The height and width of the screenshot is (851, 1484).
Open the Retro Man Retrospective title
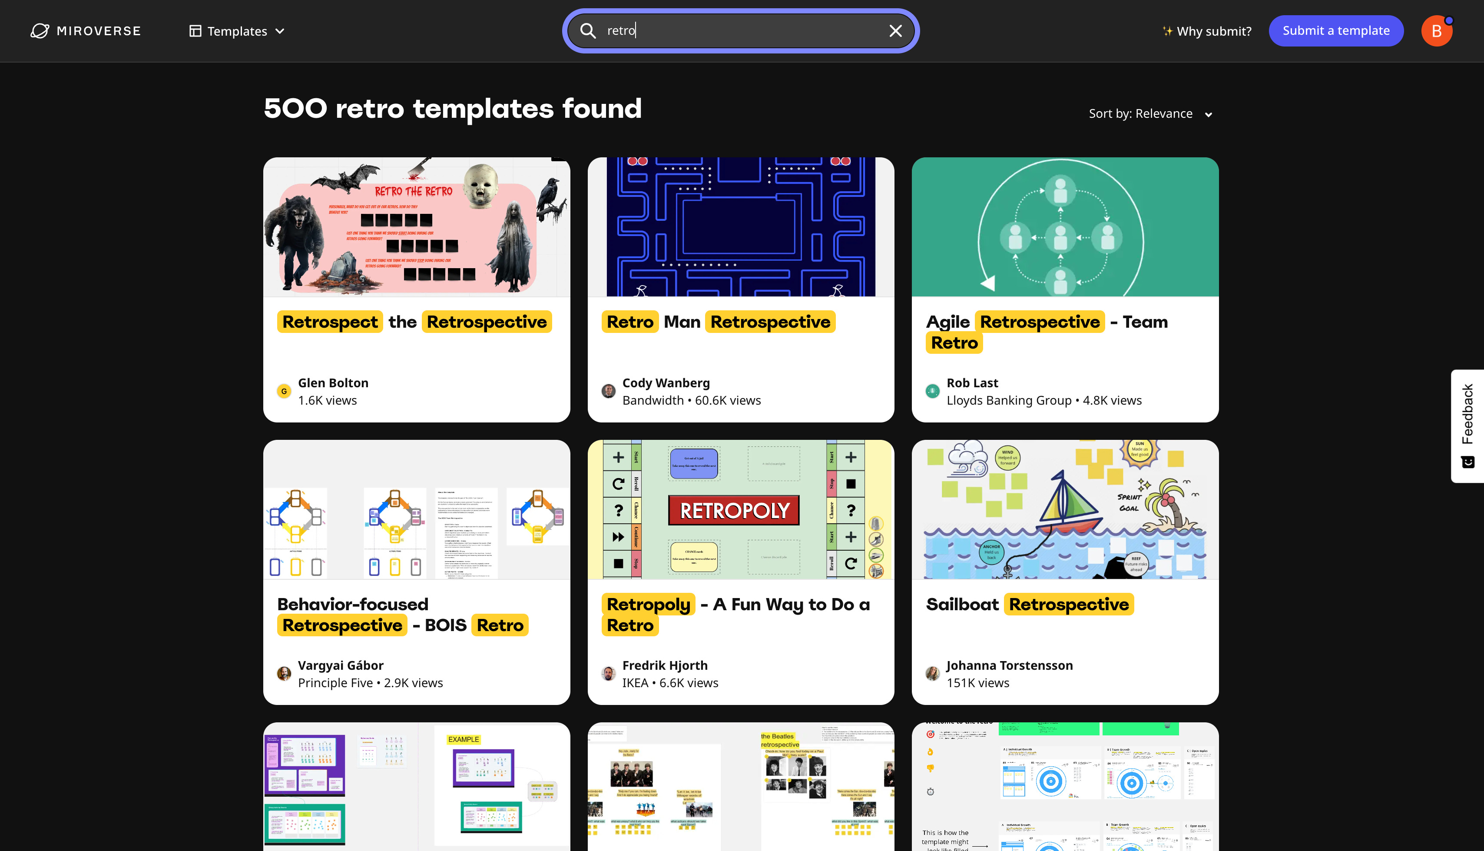tap(719, 322)
